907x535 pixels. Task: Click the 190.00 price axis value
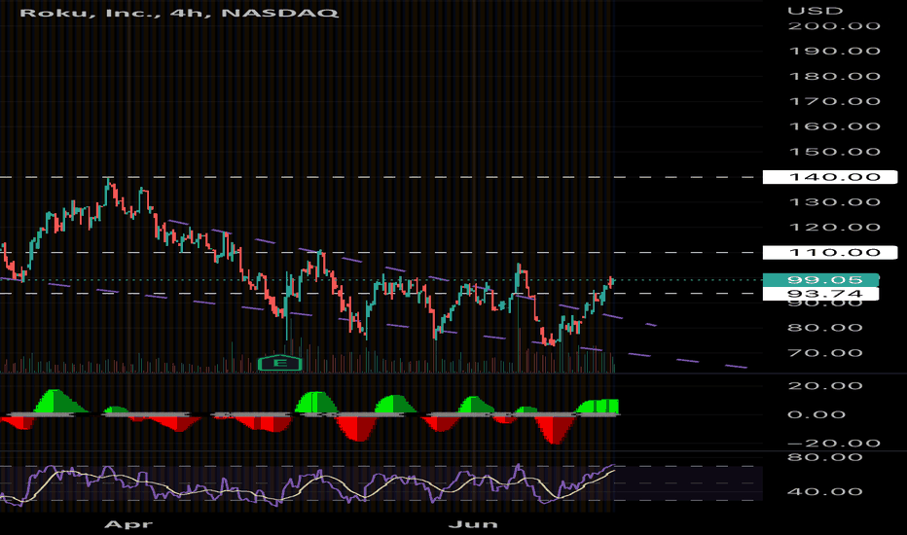tap(834, 51)
